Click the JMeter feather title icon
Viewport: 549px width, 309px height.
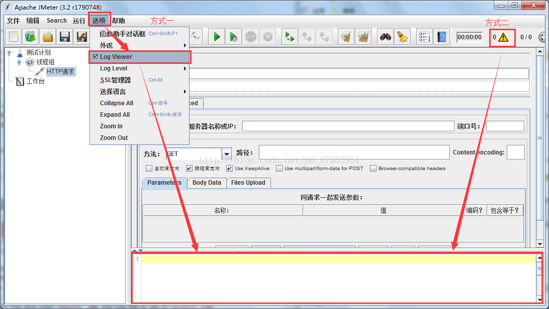[8, 7]
